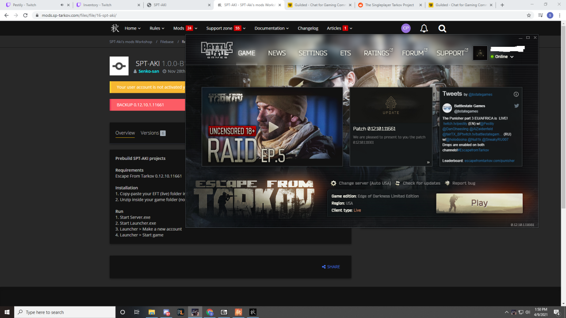
Task: Open FORUM link in launcher
Action: tap(414, 53)
